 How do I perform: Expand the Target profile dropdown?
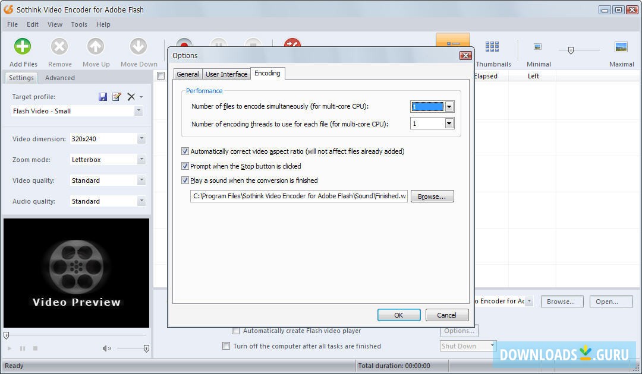(139, 111)
